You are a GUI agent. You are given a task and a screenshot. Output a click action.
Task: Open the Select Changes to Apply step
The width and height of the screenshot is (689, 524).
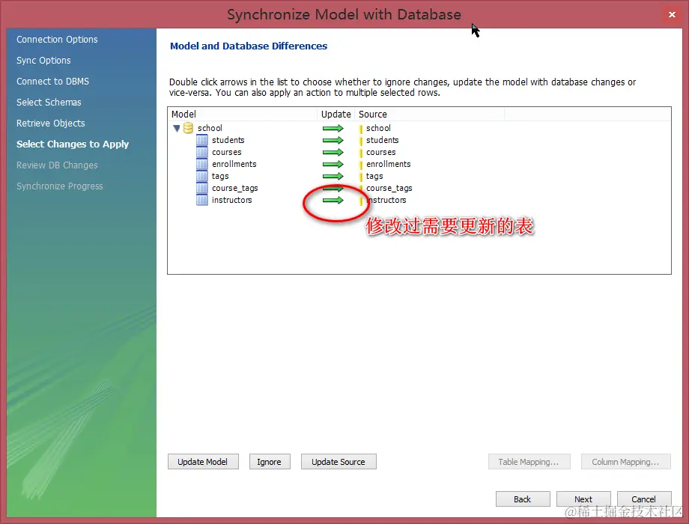pos(73,144)
